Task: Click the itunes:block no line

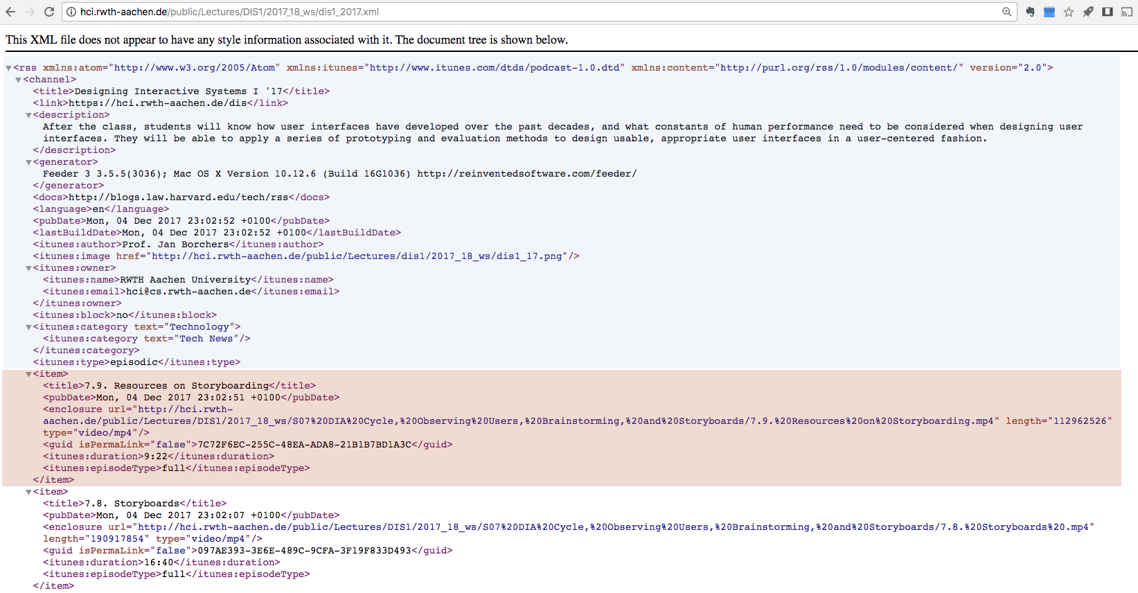Action: pyautogui.click(x=125, y=315)
